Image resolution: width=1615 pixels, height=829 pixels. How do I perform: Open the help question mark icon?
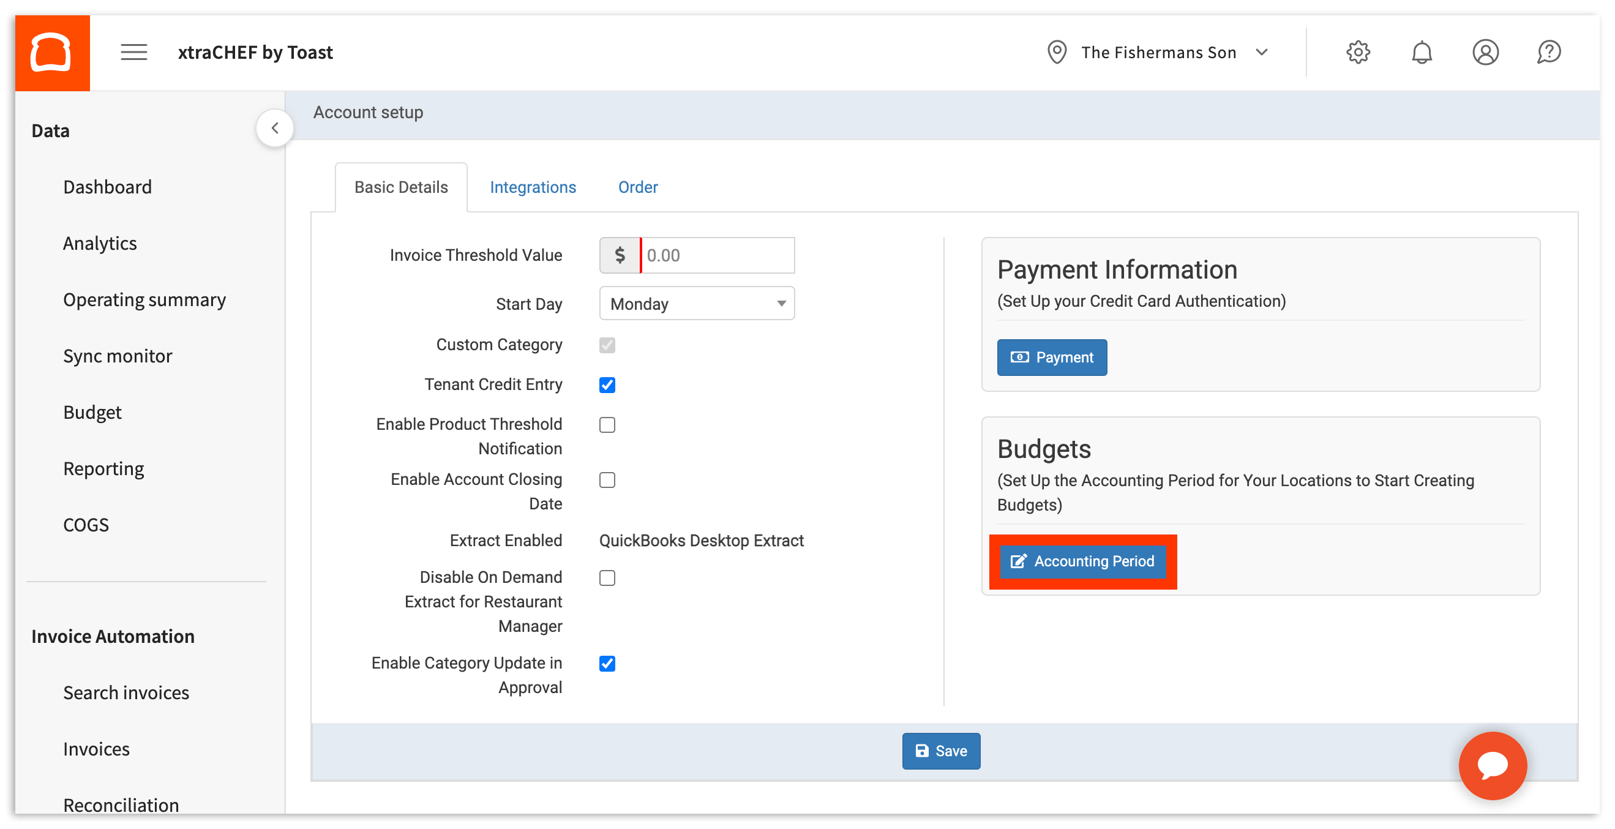[1549, 52]
